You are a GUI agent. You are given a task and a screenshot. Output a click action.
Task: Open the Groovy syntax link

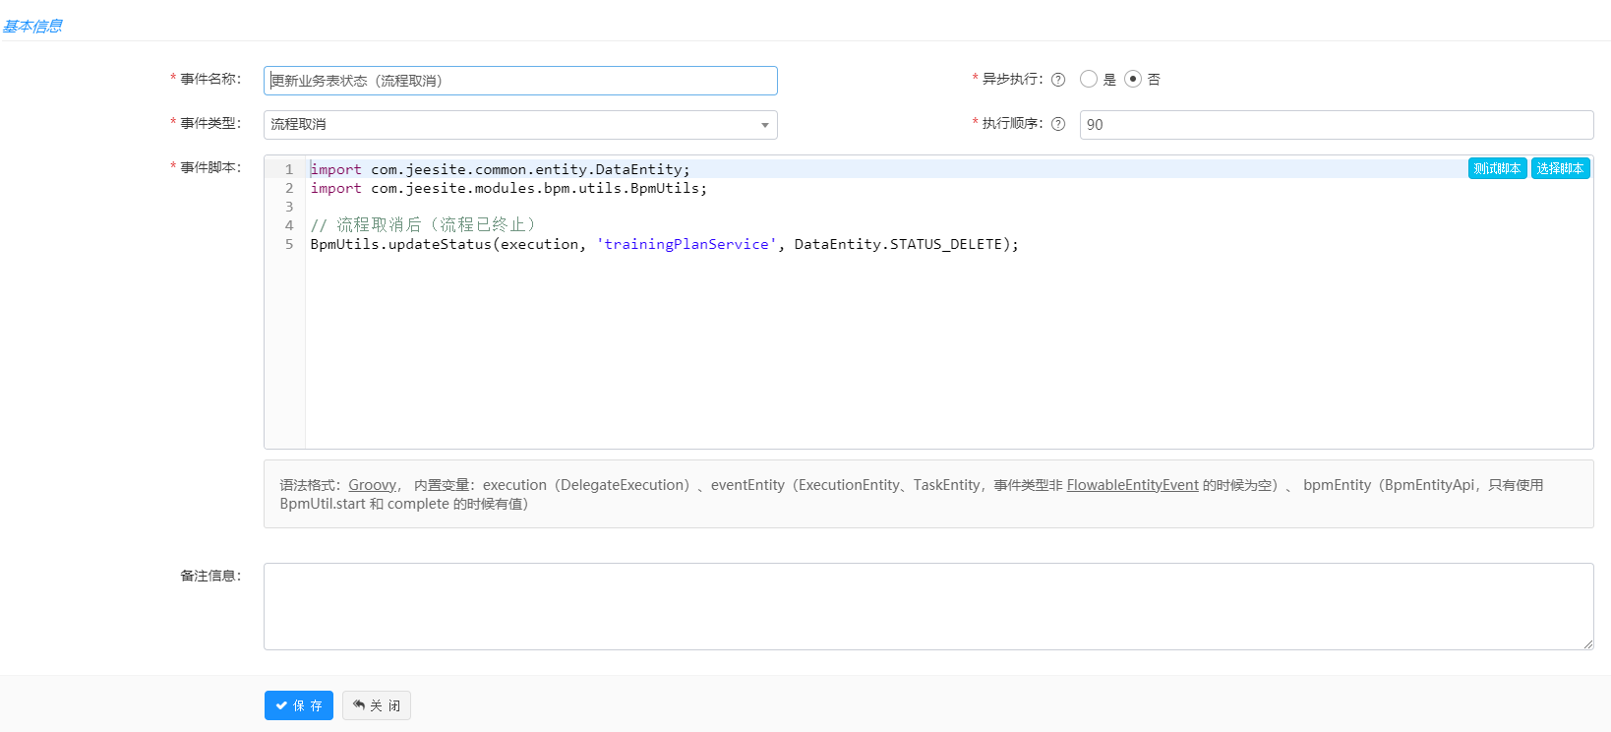pos(373,485)
